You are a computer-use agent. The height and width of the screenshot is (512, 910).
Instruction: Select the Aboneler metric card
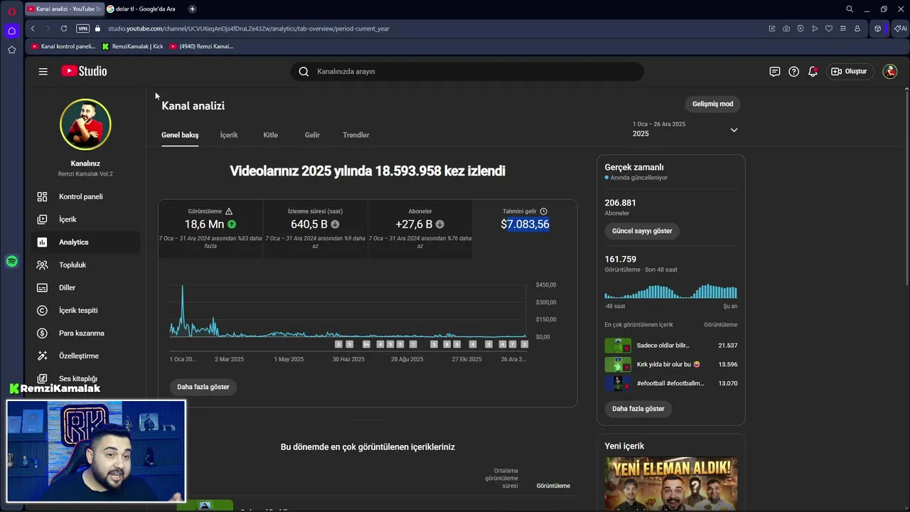tap(420, 228)
